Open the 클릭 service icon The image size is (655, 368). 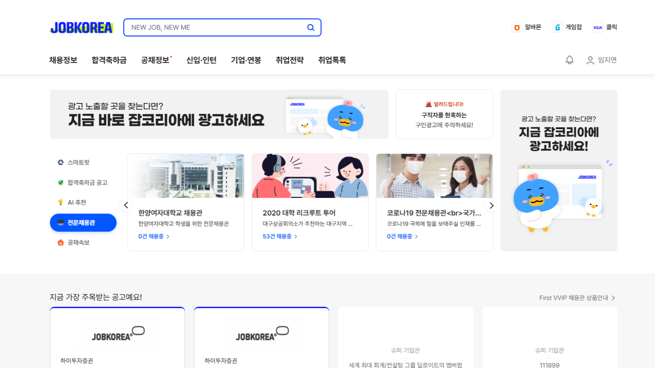click(598, 27)
